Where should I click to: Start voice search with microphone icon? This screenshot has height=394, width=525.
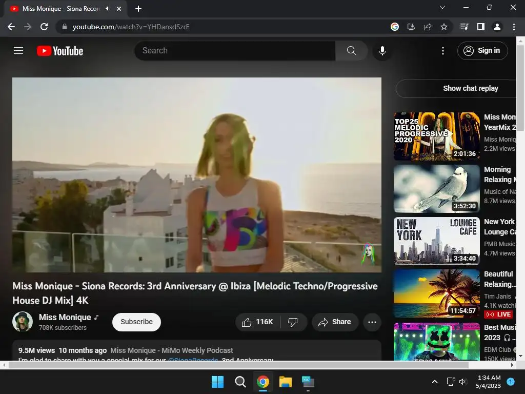[x=382, y=51]
